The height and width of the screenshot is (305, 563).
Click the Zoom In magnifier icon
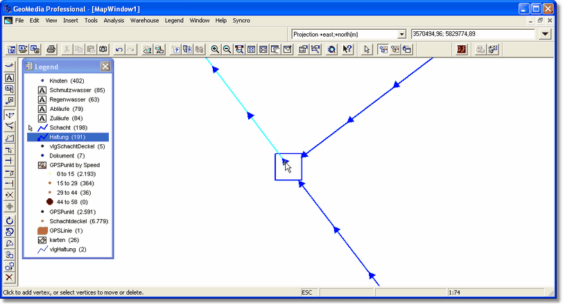click(x=215, y=49)
